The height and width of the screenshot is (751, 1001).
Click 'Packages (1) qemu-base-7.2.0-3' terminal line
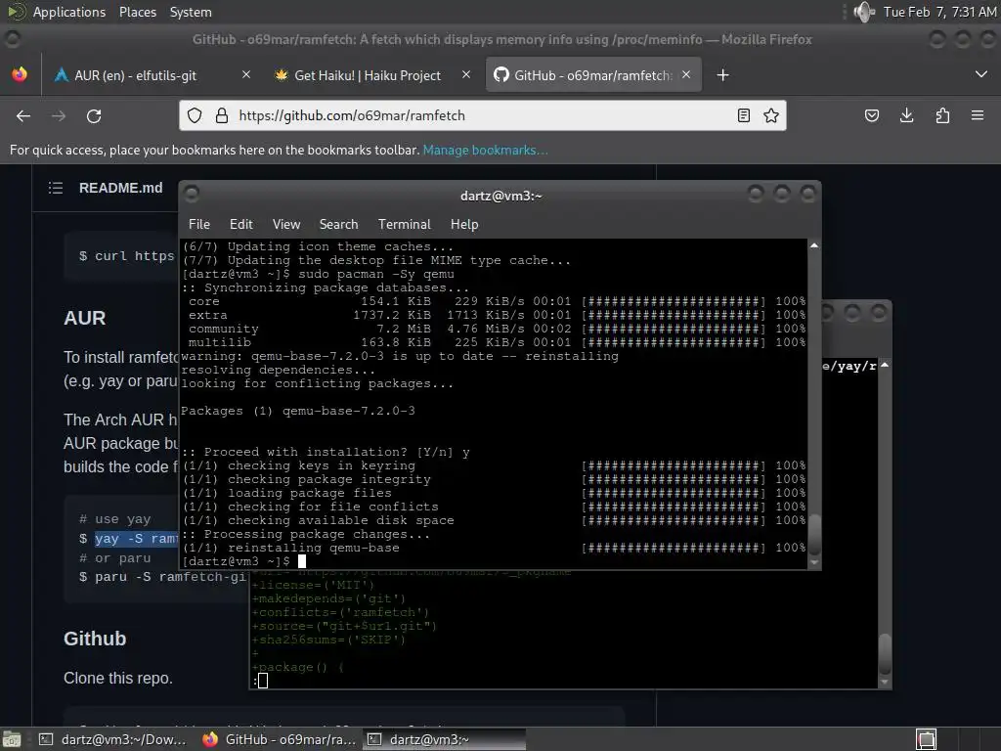298,411
